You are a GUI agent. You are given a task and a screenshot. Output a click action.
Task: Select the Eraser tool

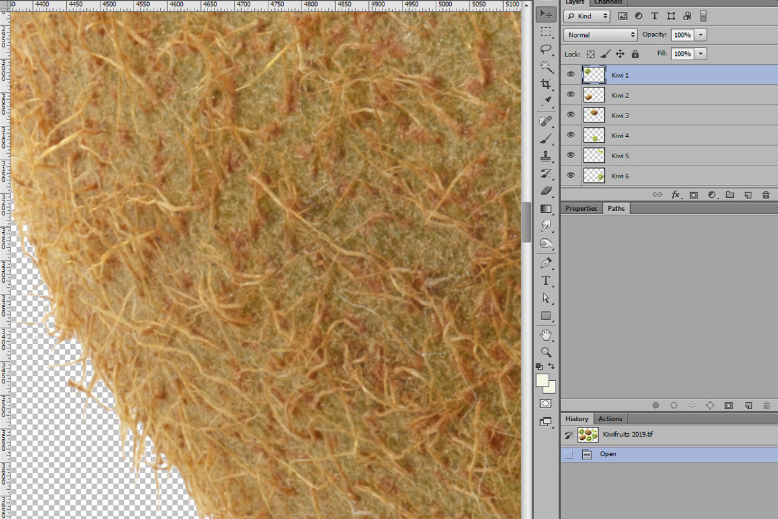pyautogui.click(x=547, y=191)
